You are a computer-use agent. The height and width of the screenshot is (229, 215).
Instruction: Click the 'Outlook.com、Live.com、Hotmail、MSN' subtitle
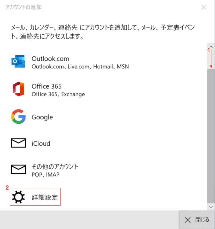(x=80, y=67)
